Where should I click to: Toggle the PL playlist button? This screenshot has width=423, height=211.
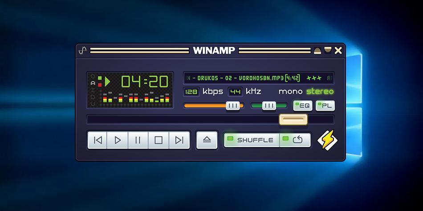(x=325, y=106)
